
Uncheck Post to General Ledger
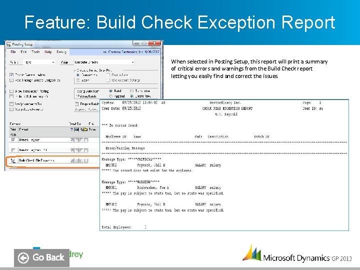click(x=11, y=75)
